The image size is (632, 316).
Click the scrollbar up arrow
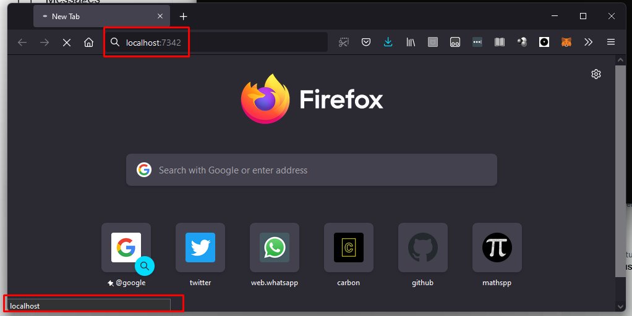point(620,60)
